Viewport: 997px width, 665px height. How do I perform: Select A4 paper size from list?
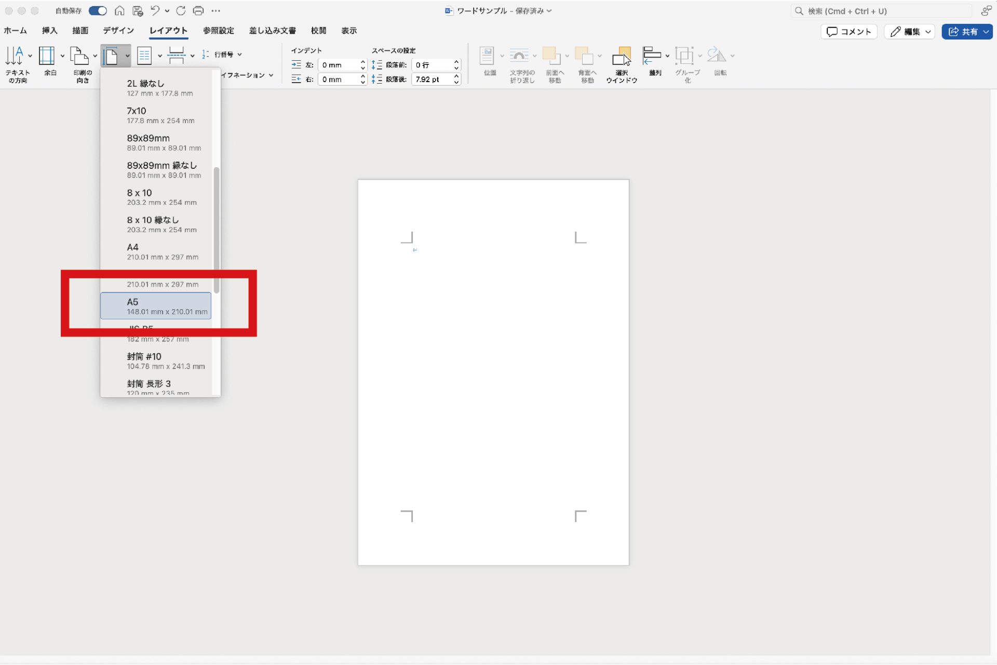[x=156, y=252]
